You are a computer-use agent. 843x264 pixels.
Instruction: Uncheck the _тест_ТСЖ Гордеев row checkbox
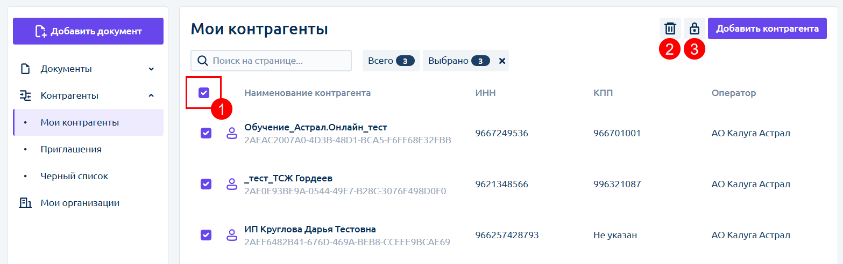(x=206, y=184)
